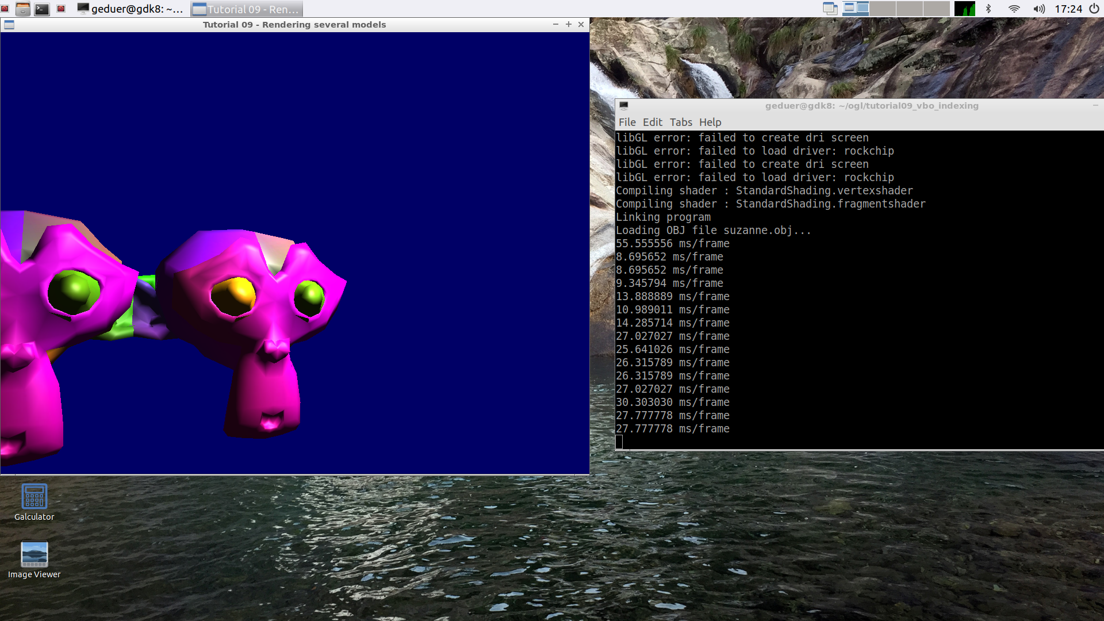Open the Bluetooth tray icon
1104x621 pixels.
tap(988, 9)
